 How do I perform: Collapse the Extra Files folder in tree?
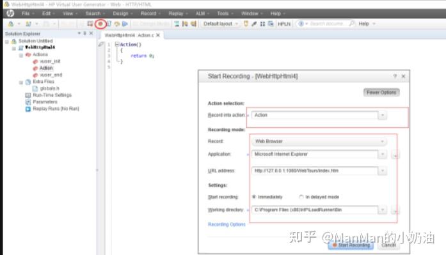[x=21, y=82]
